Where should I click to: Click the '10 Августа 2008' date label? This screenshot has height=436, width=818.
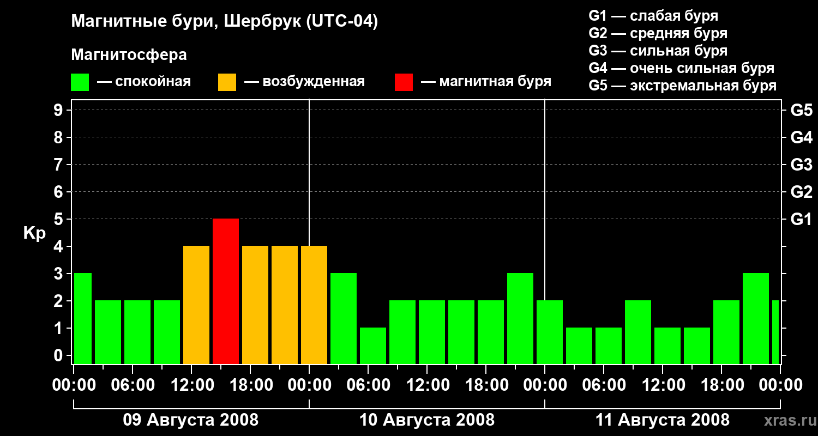pyautogui.click(x=427, y=420)
